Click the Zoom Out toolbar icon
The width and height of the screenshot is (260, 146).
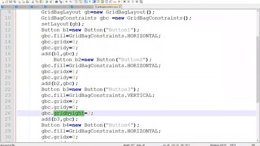tap(70, 2)
